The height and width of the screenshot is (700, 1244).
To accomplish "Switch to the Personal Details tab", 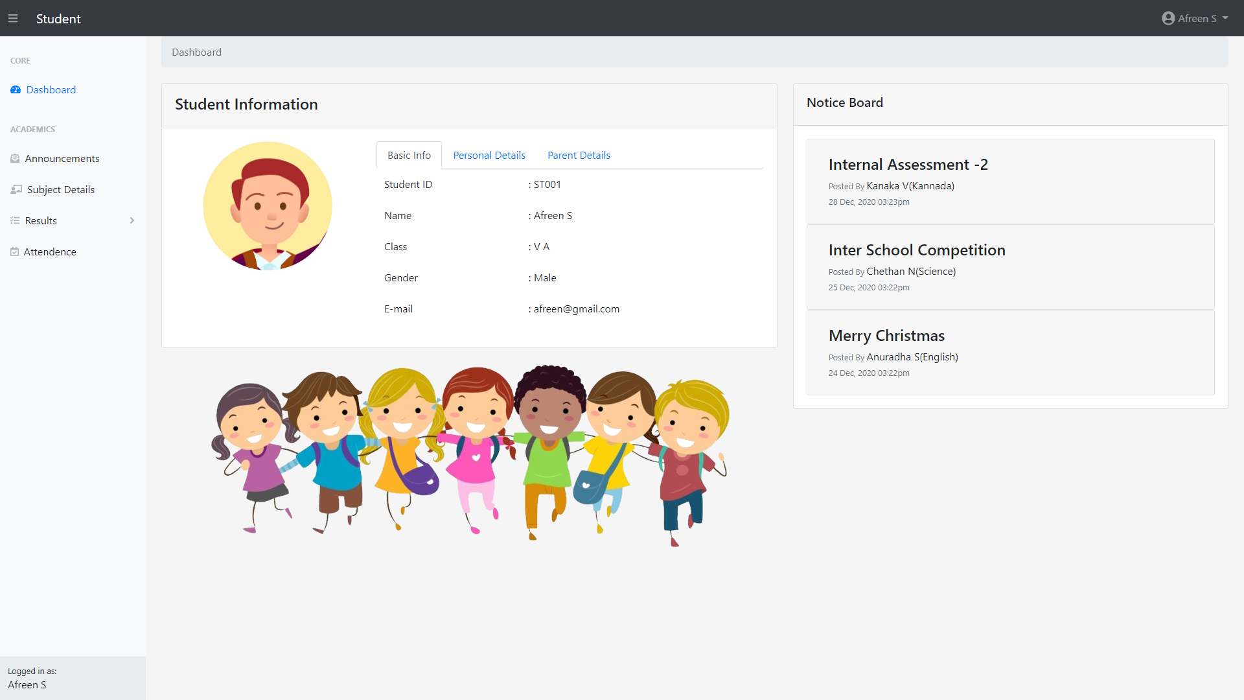I will pos(489,156).
